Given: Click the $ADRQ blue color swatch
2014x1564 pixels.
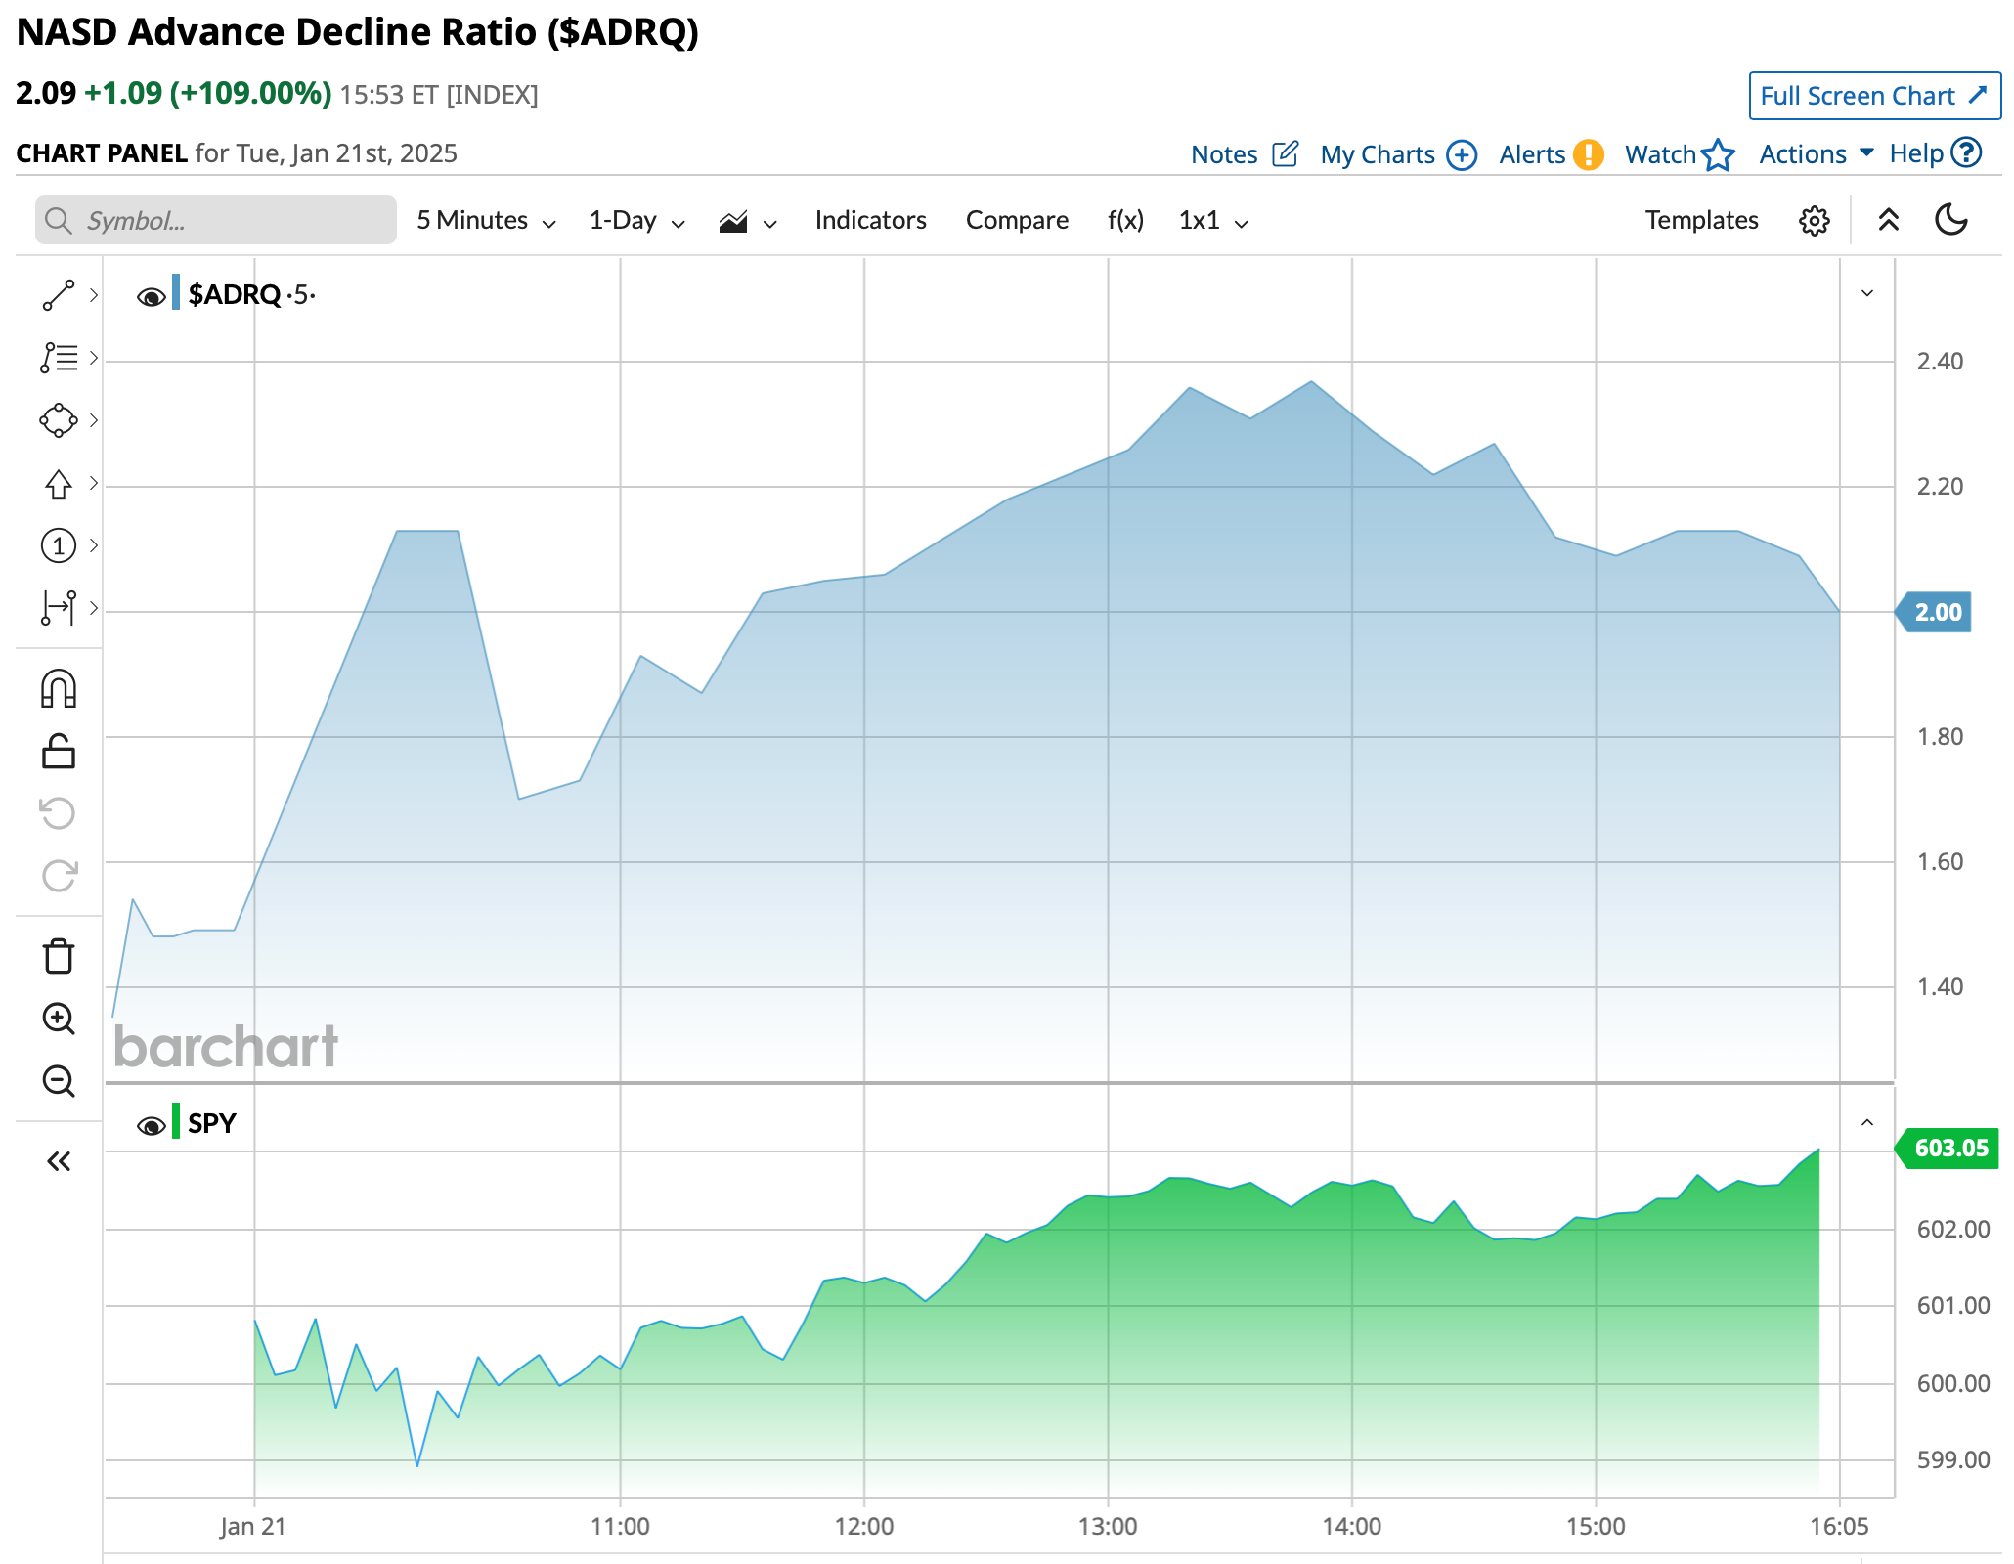Looking at the screenshot, I should 176,292.
